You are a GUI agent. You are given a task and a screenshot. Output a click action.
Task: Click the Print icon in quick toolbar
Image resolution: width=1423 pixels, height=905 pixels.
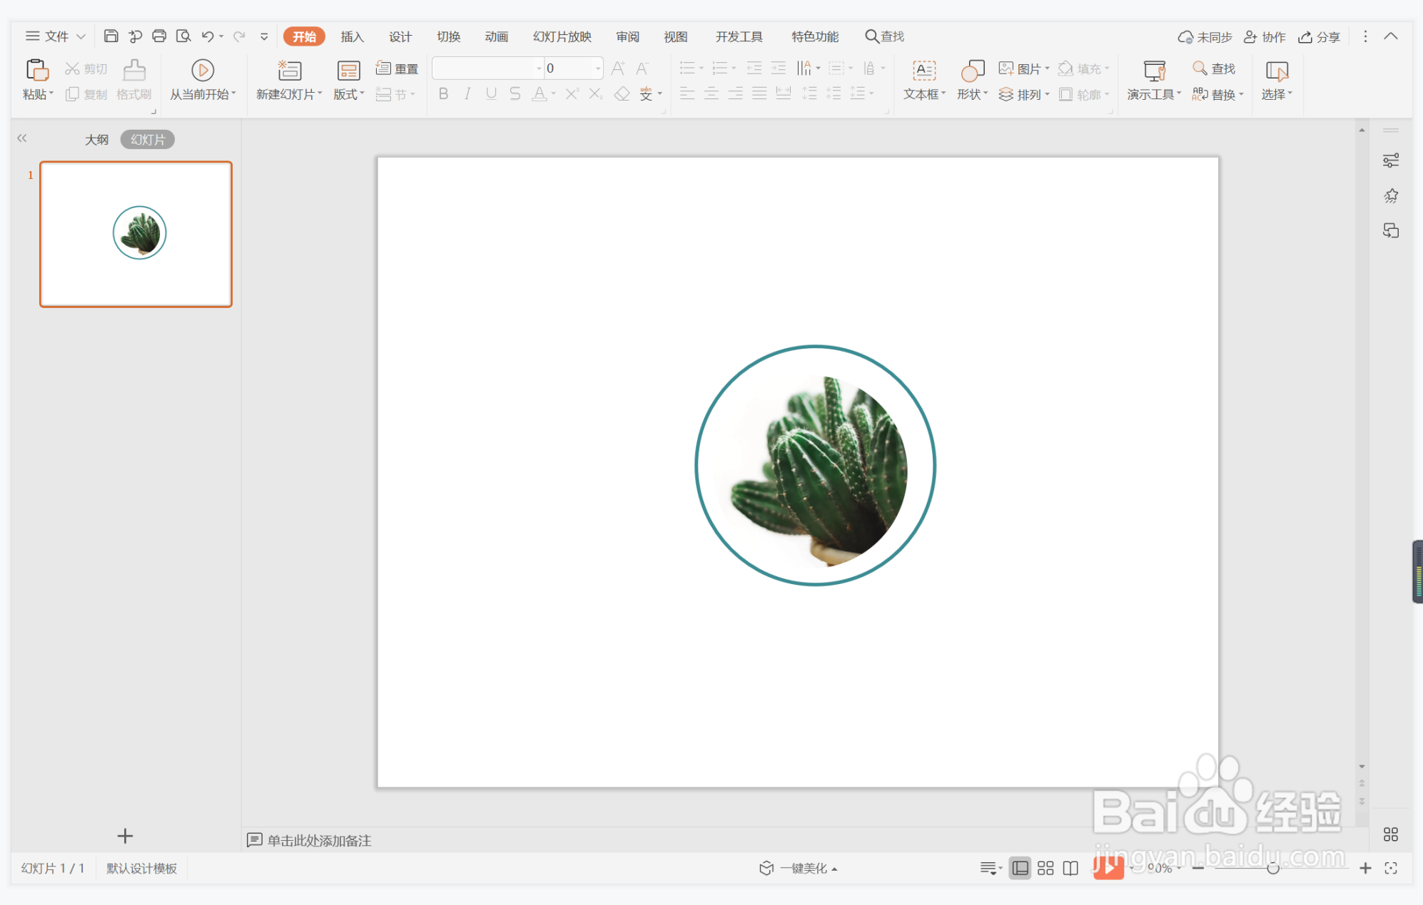(159, 36)
